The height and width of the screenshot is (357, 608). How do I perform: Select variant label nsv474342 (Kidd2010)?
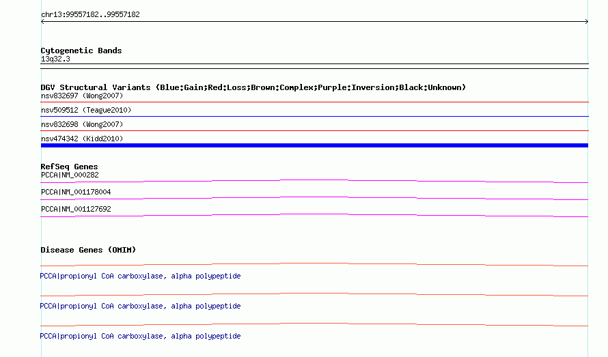click(x=82, y=139)
